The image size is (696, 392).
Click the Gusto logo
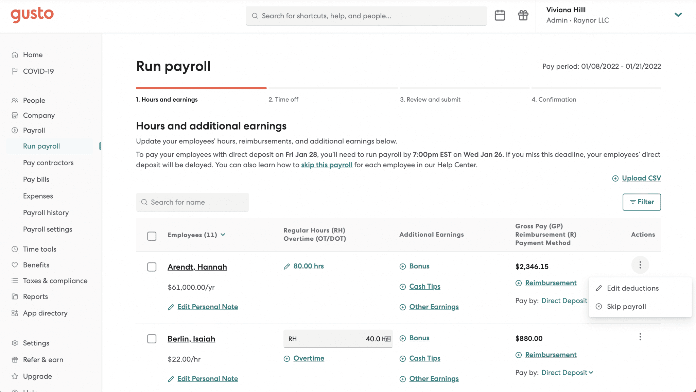coord(32,15)
